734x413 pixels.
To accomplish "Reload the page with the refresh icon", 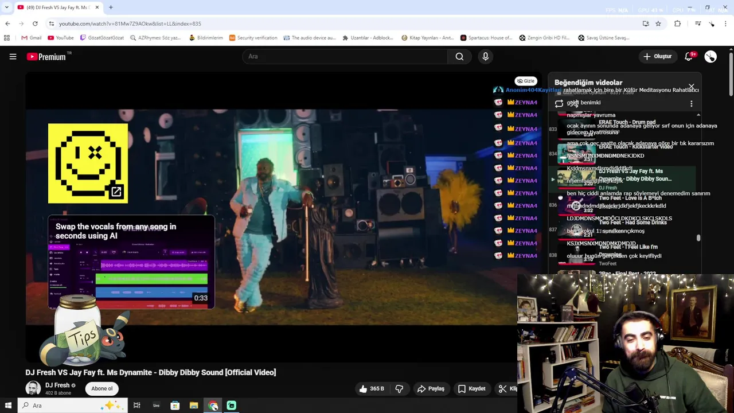I will (35, 24).
